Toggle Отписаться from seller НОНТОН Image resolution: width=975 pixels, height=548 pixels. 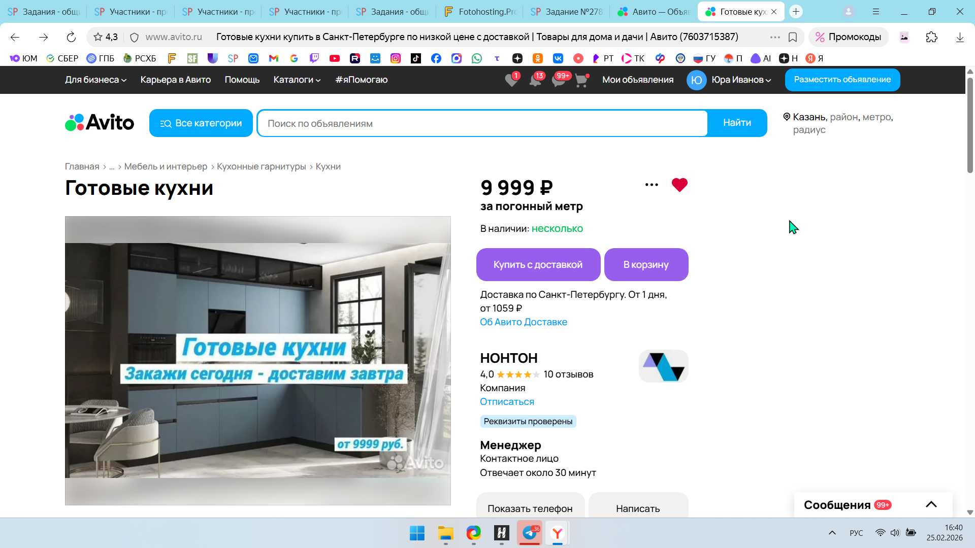pos(507,401)
